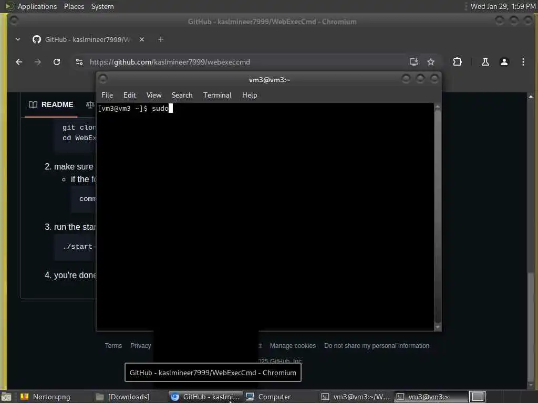
Task: Click the install app icon in address bar
Action: click(414, 62)
